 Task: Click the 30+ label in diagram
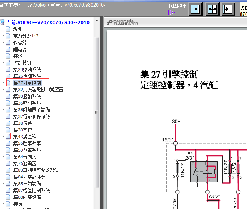point(176,122)
